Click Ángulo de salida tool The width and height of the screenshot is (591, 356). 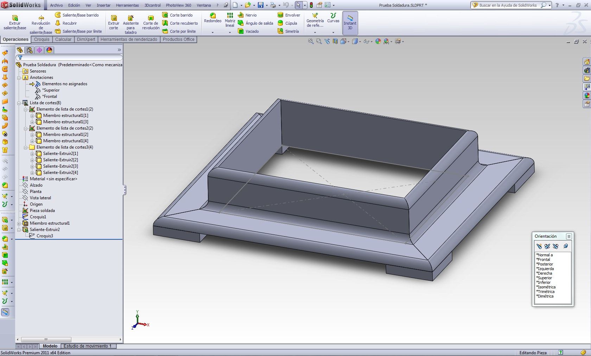(x=255, y=23)
